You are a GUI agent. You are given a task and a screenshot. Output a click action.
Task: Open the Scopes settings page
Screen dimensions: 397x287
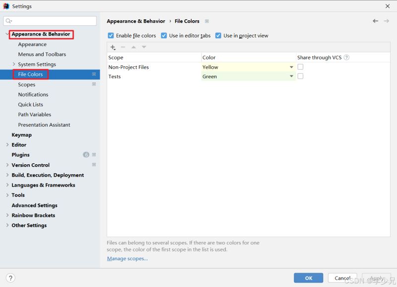[27, 85]
